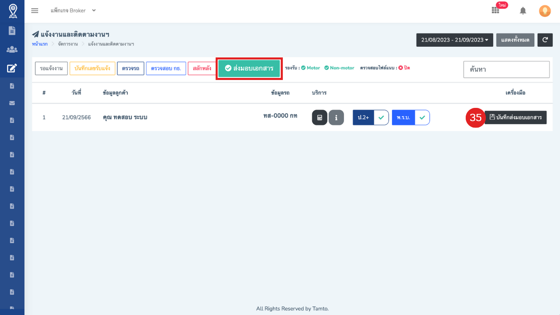
Task: Open the large document icon below the logo
Action: click(12, 30)
